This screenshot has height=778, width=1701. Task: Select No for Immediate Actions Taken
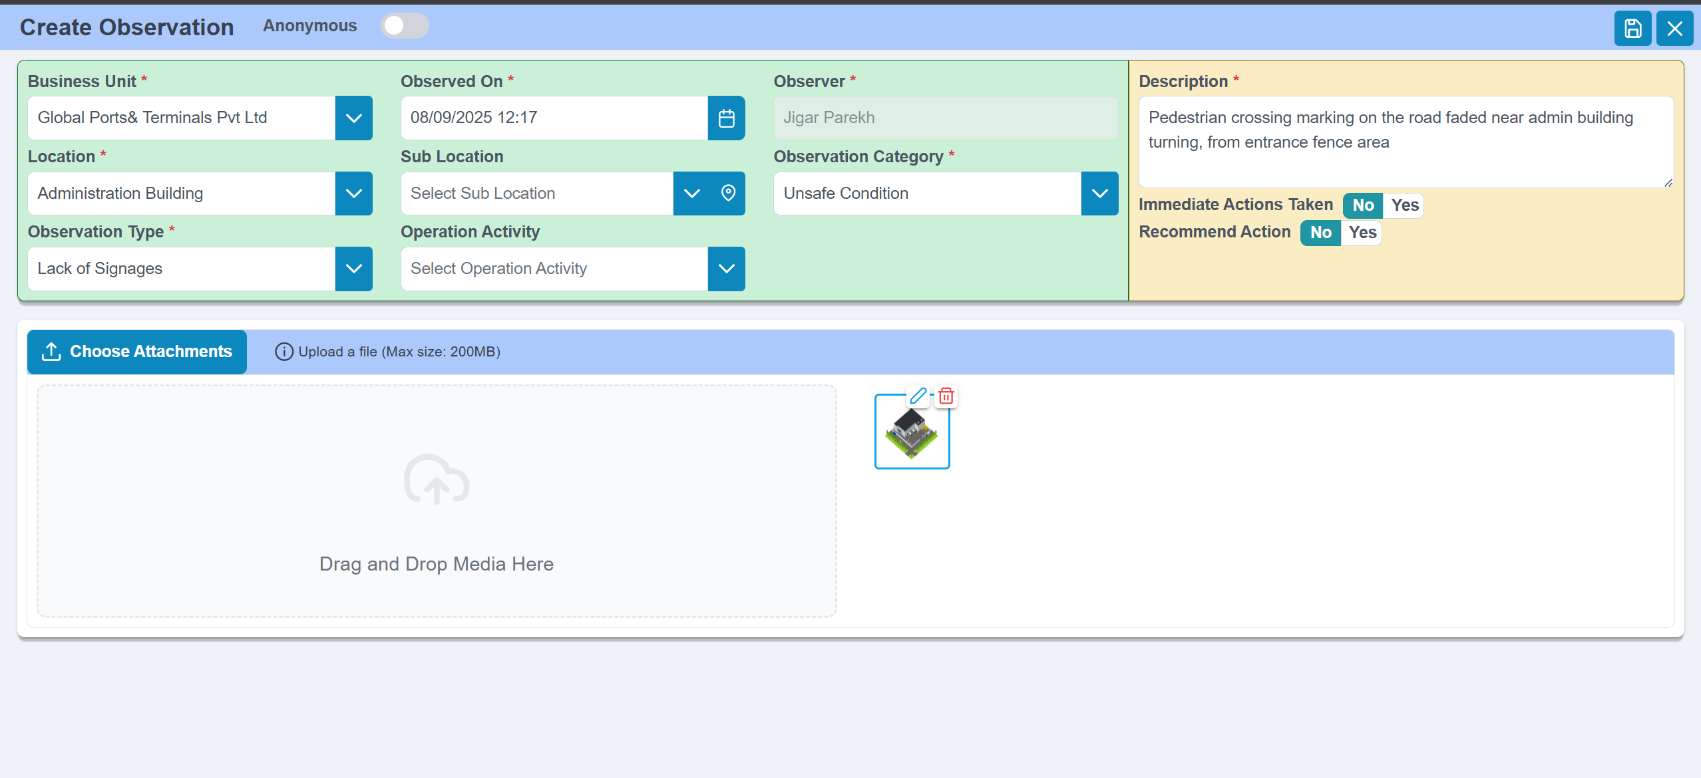click(x=1363, y=205)
